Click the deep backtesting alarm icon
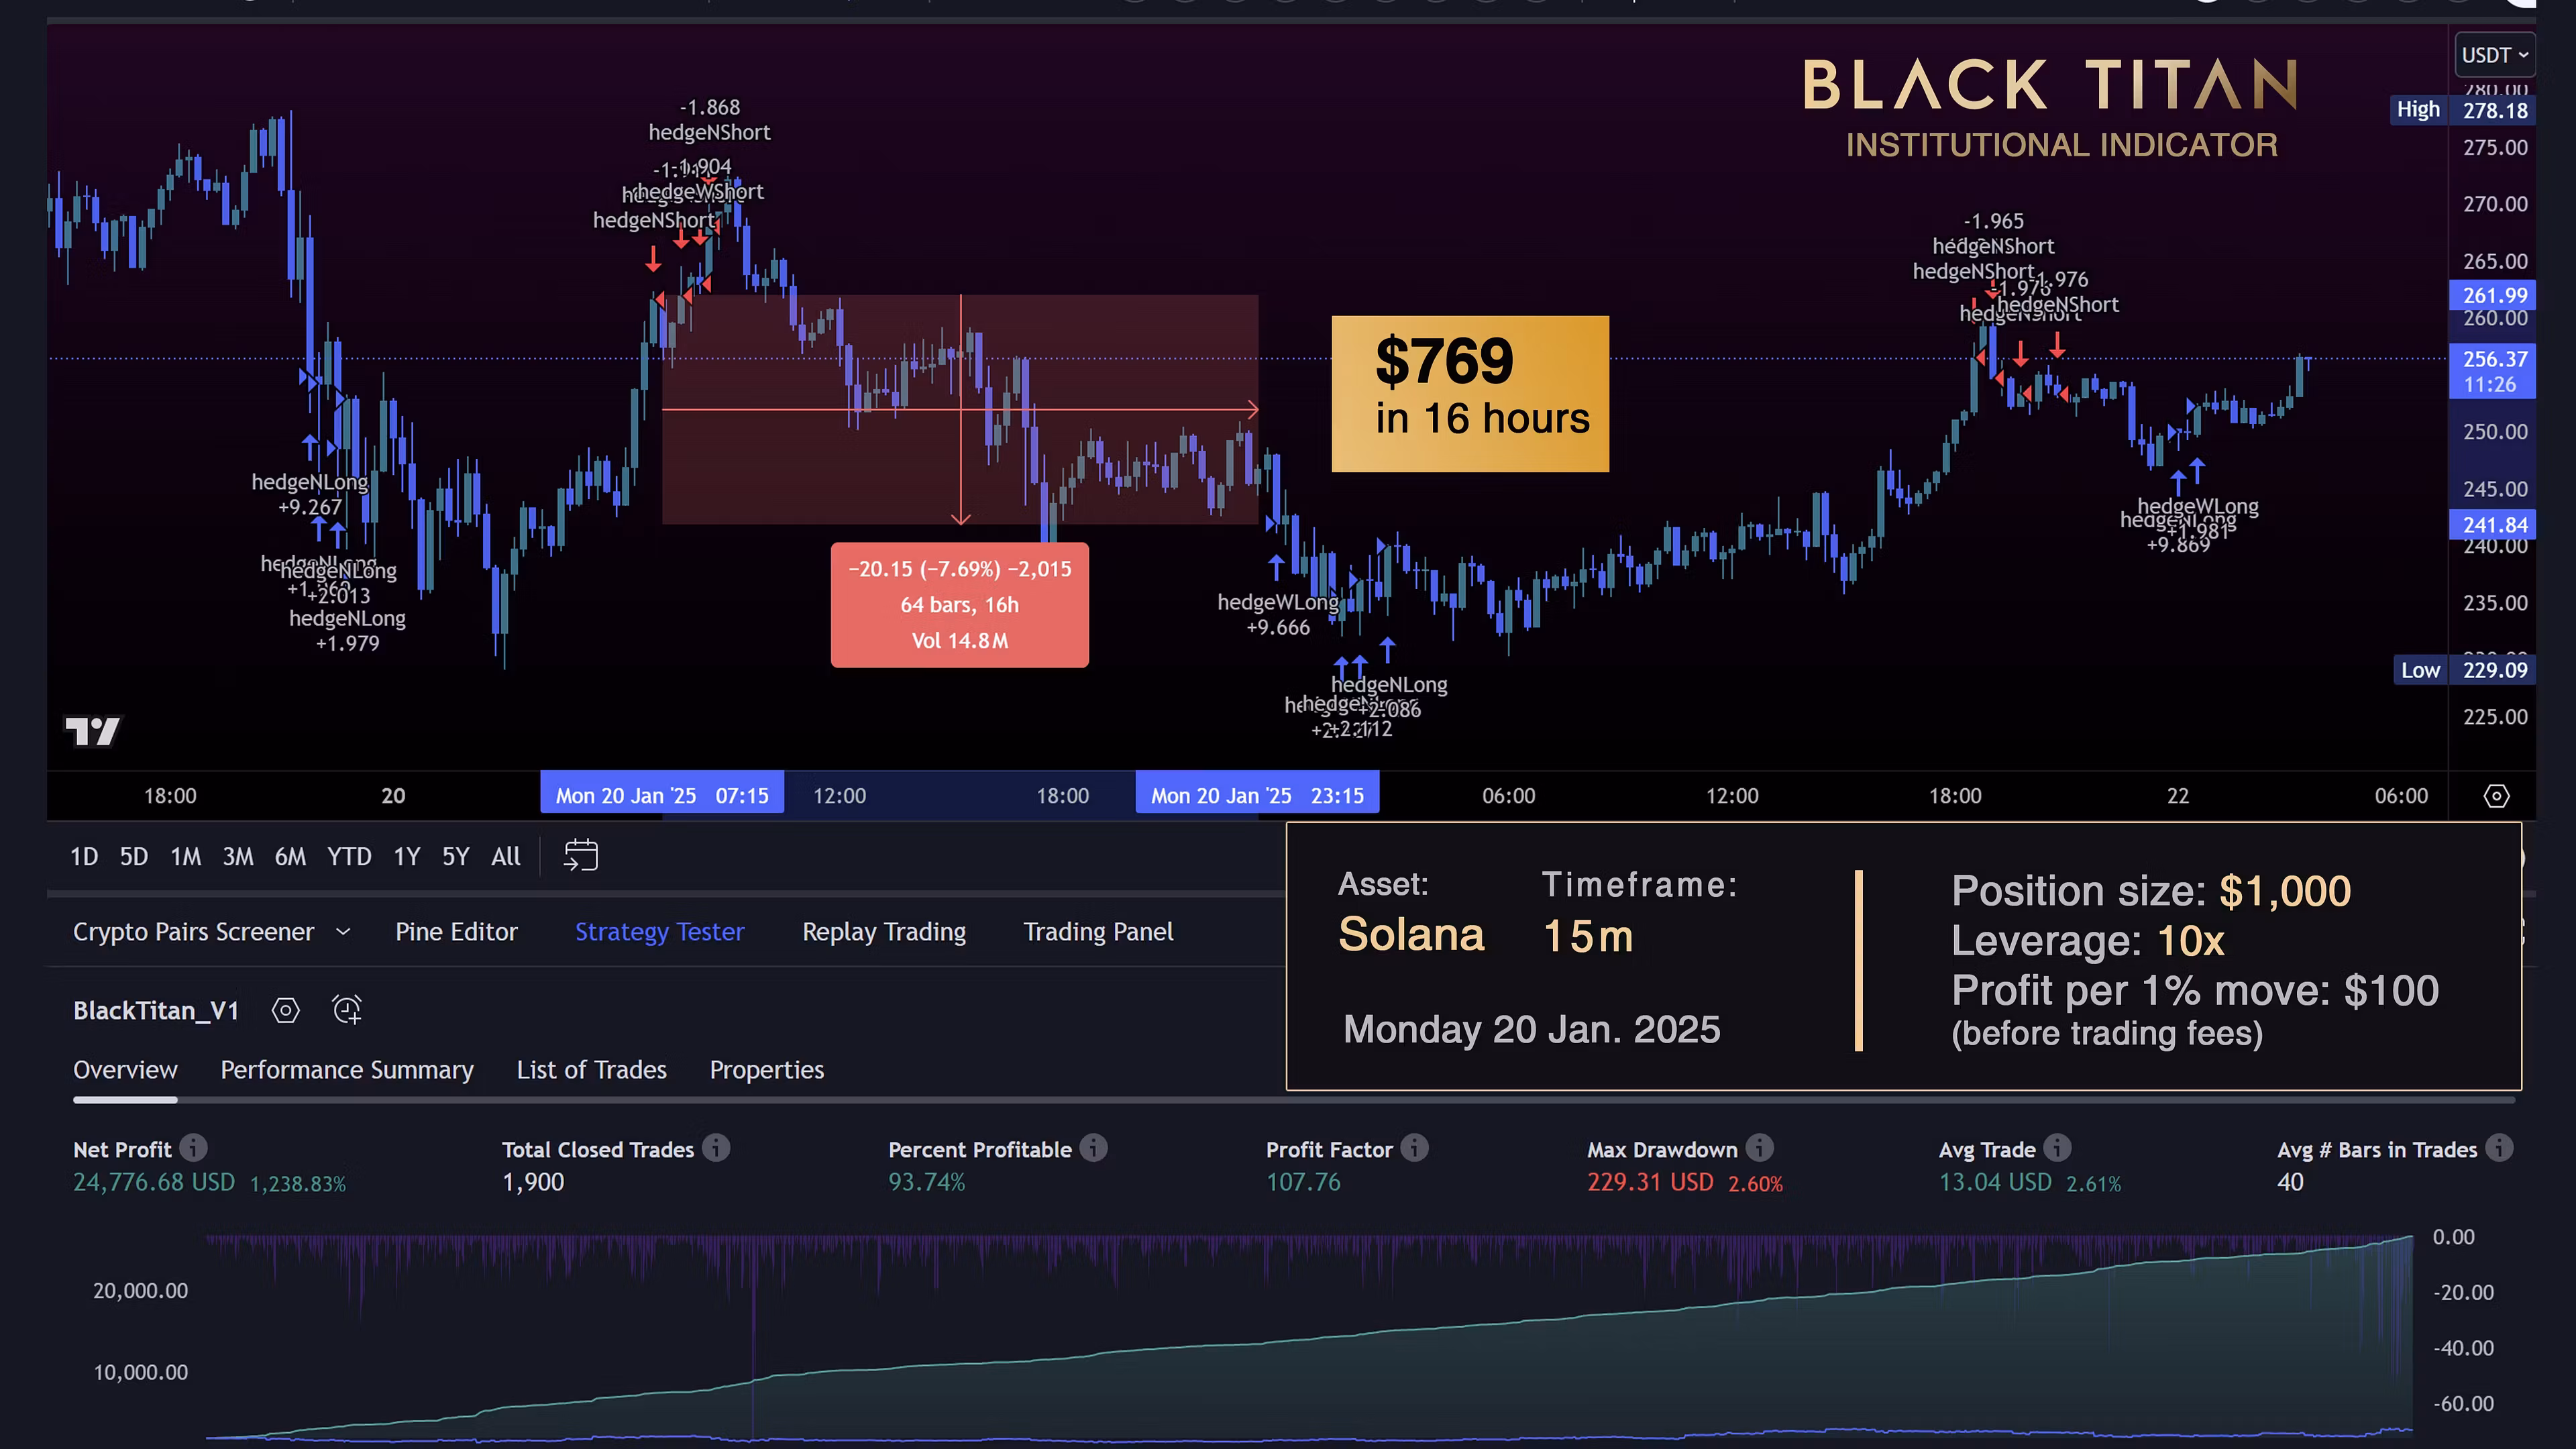 [346, 1010]
